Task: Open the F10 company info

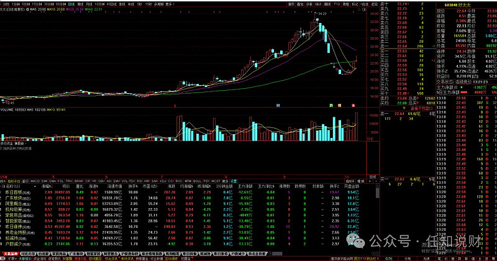Action: (x=337, y=4)
